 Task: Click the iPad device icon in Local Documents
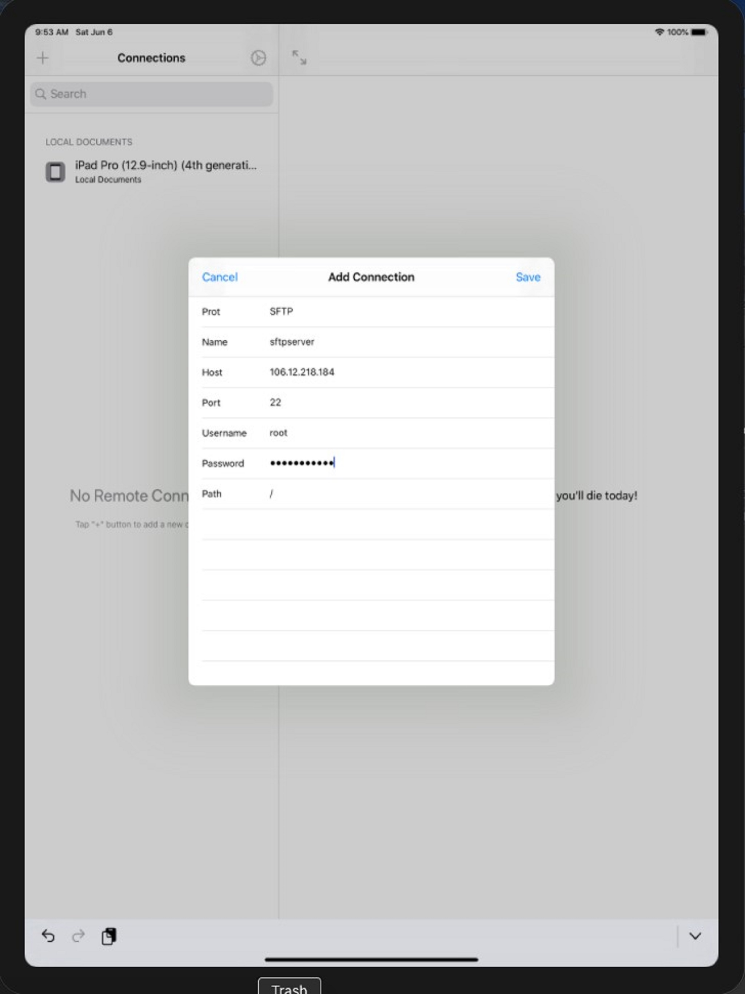click(x=55, y=172)
